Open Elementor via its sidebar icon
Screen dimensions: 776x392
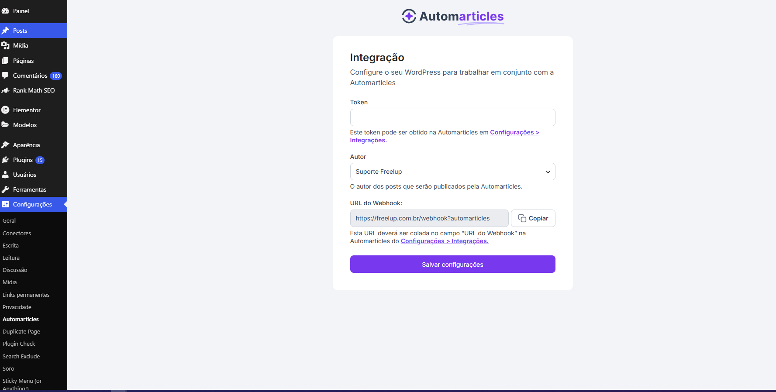coord(5,110)
